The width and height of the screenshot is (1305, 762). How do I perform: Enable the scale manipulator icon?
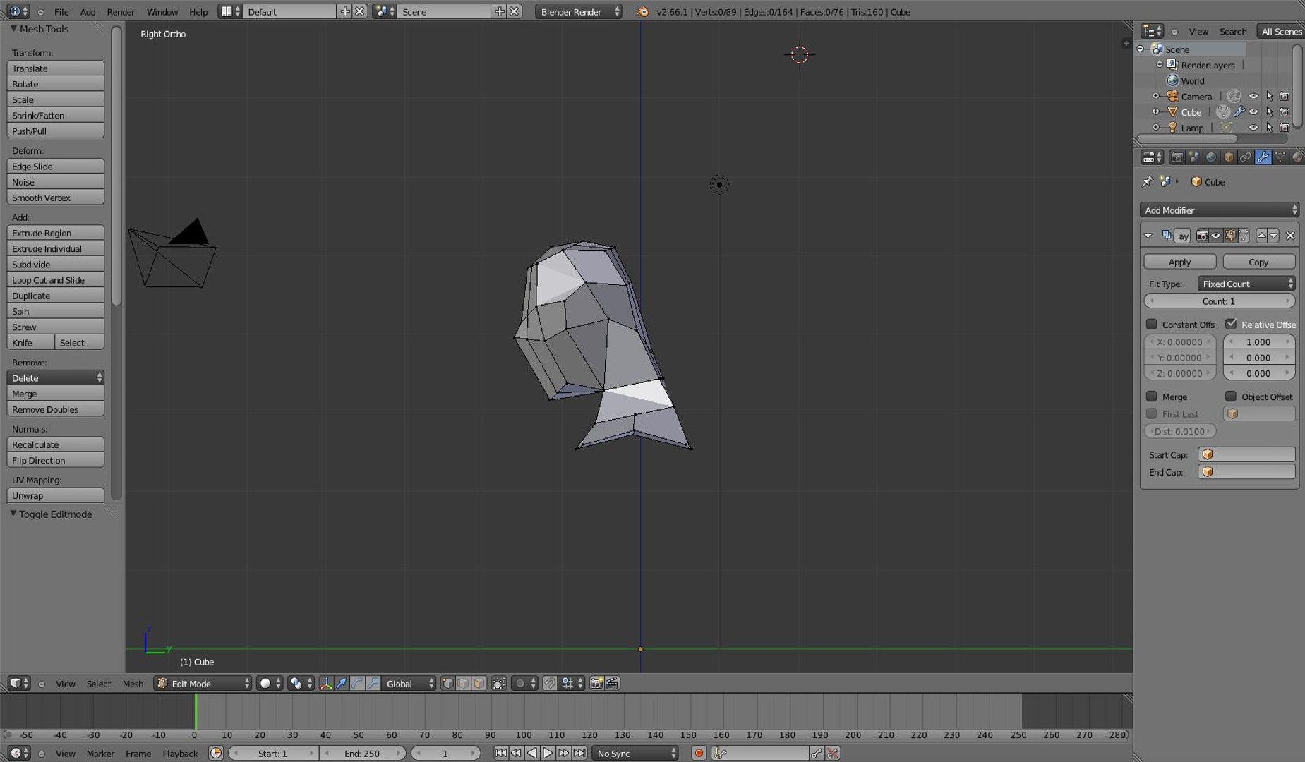[x=373, y=683]
